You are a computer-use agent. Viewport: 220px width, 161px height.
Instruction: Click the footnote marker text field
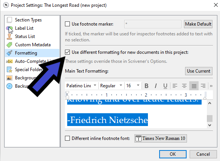coord(153,24)
